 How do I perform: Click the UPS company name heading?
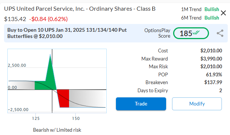click(x=80, y=9)
